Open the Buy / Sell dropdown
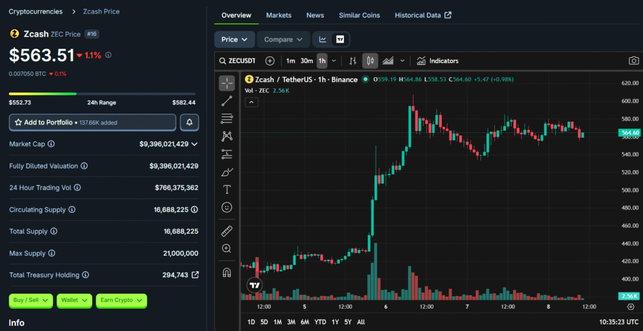The image size is (643, 331). point(31,300)
